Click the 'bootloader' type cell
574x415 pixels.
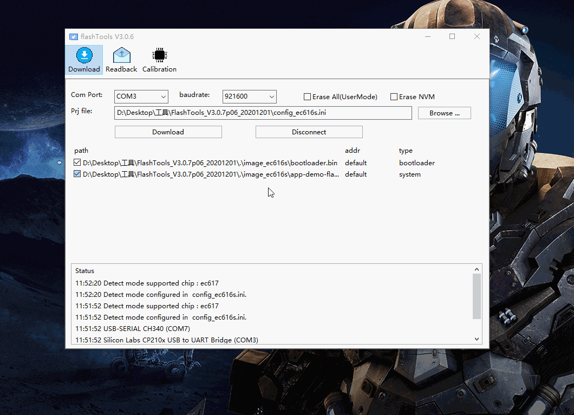417,163
